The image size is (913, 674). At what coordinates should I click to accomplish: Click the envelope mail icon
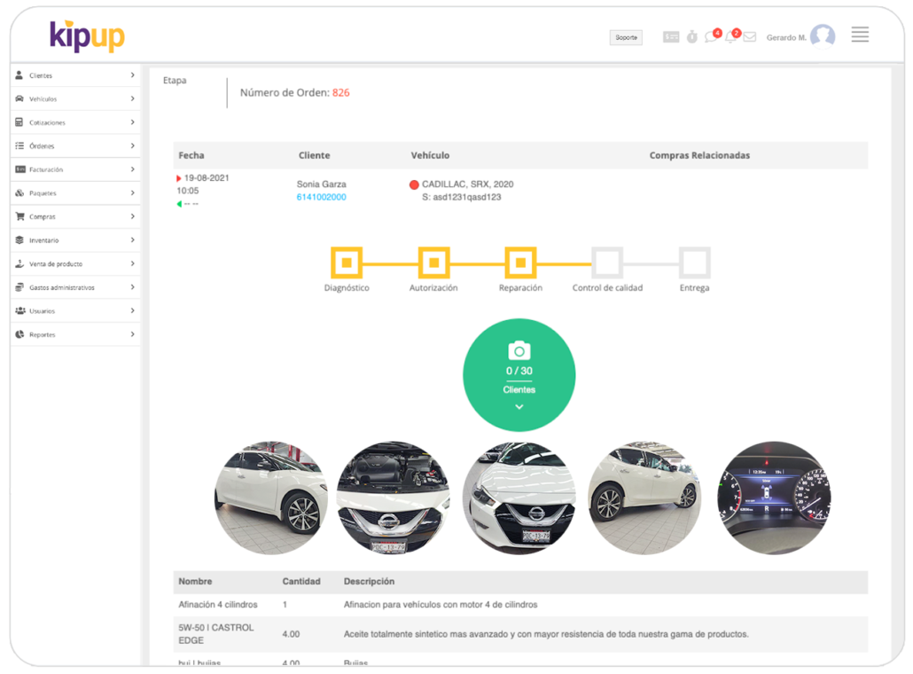click(750, 37)
